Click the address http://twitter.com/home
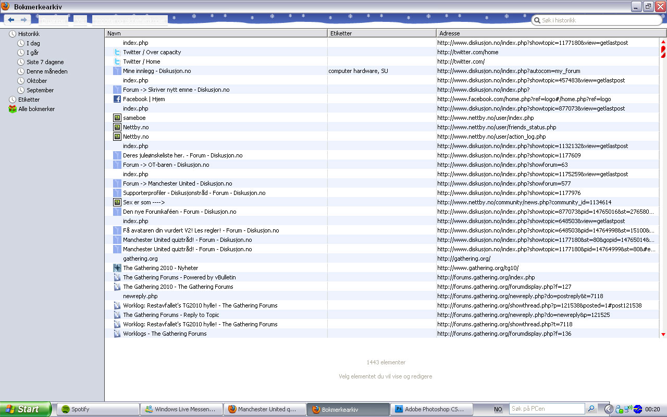 coord(468,52)
